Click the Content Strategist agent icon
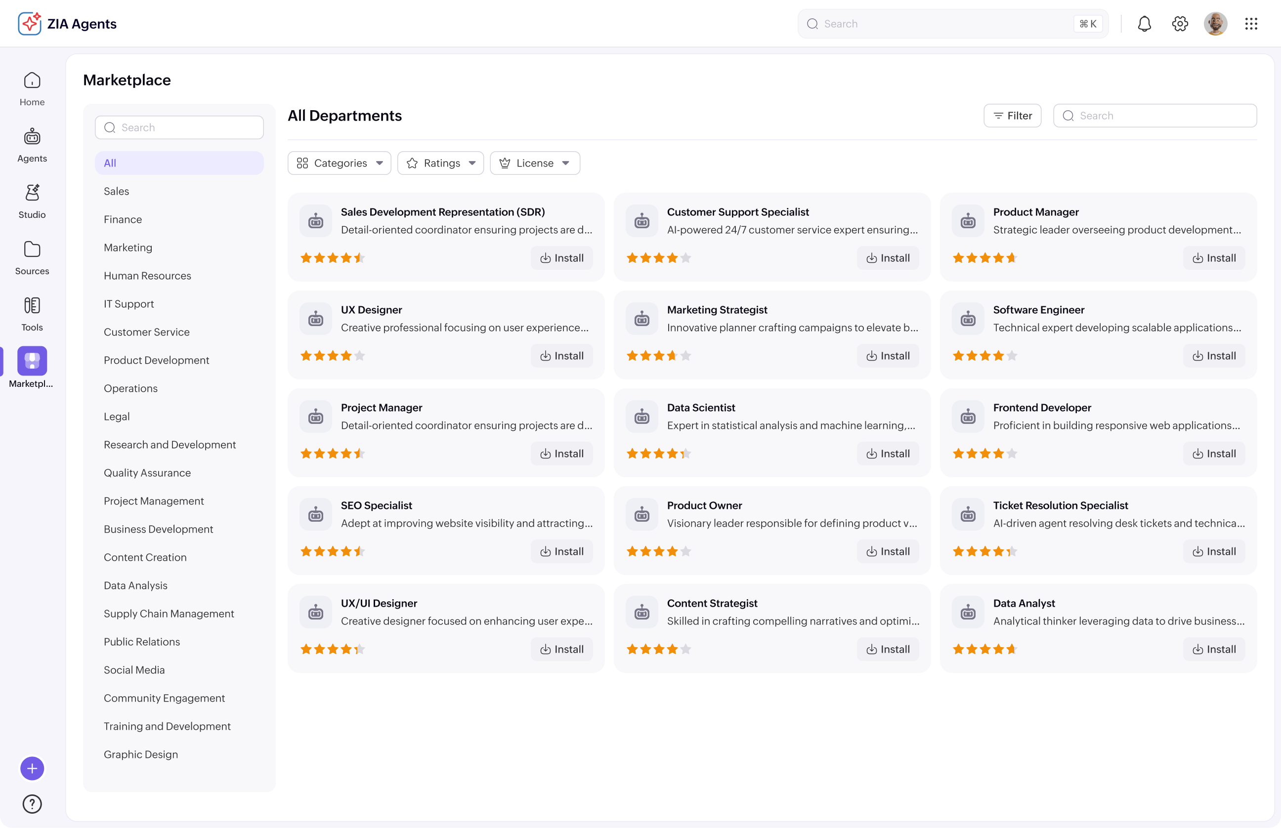This screenshot has width=1281, height=828. 642,613
